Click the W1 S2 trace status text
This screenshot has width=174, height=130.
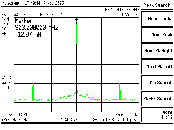coord(7,78)
